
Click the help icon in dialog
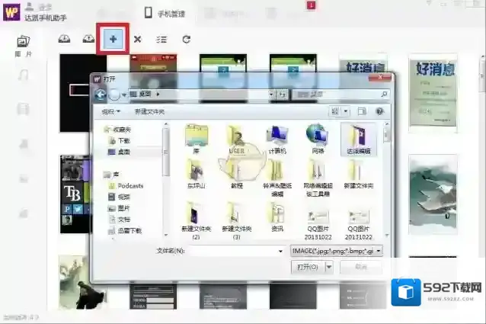point(379,111)
